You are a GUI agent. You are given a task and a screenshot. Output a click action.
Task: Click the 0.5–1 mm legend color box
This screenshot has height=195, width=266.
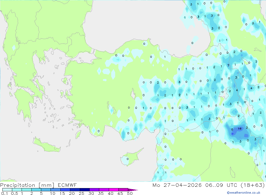coord(17,190)
